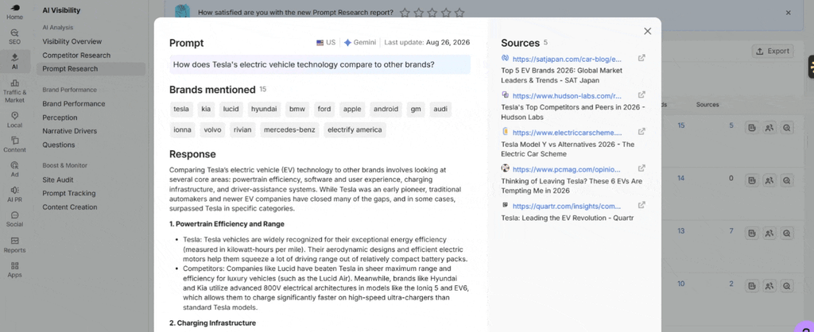Click the Gemini model label
814x332 pixels.
click(x=360, y=43)
